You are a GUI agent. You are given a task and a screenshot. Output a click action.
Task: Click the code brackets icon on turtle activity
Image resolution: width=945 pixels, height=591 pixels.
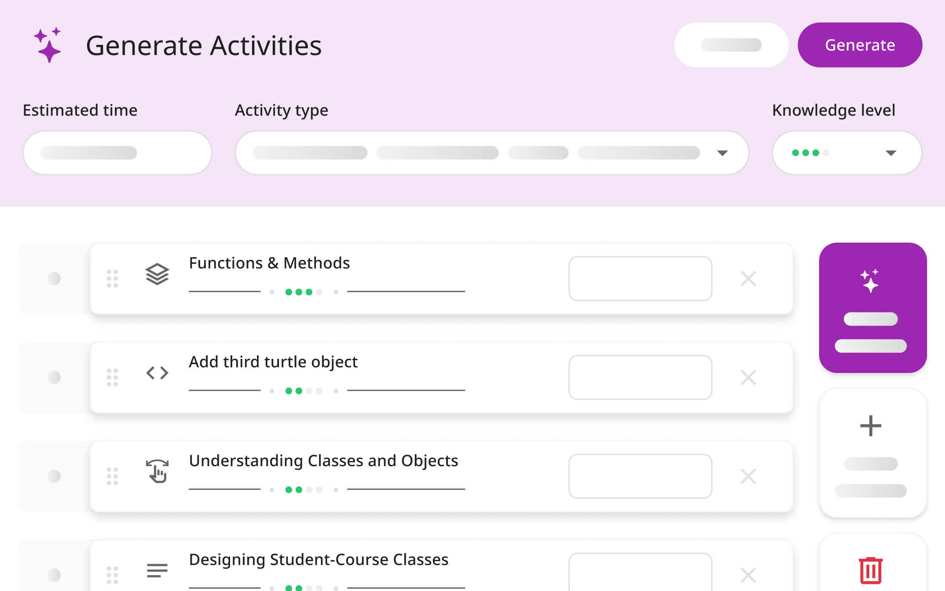[157, 373]
